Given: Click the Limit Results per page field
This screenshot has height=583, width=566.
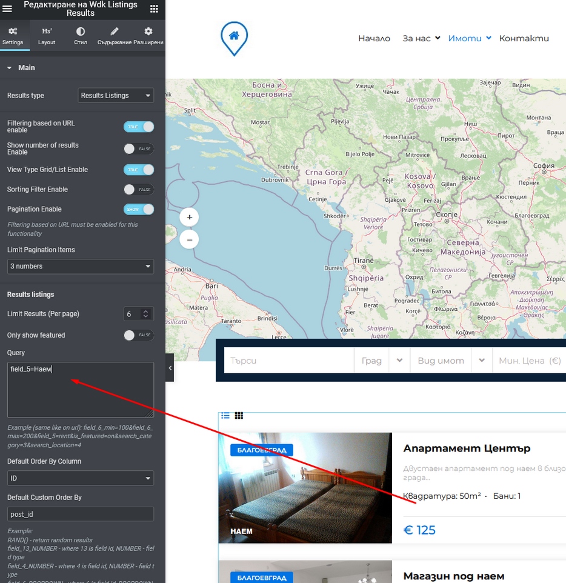Looking at the screenshot, I should [x=133, y=314].
